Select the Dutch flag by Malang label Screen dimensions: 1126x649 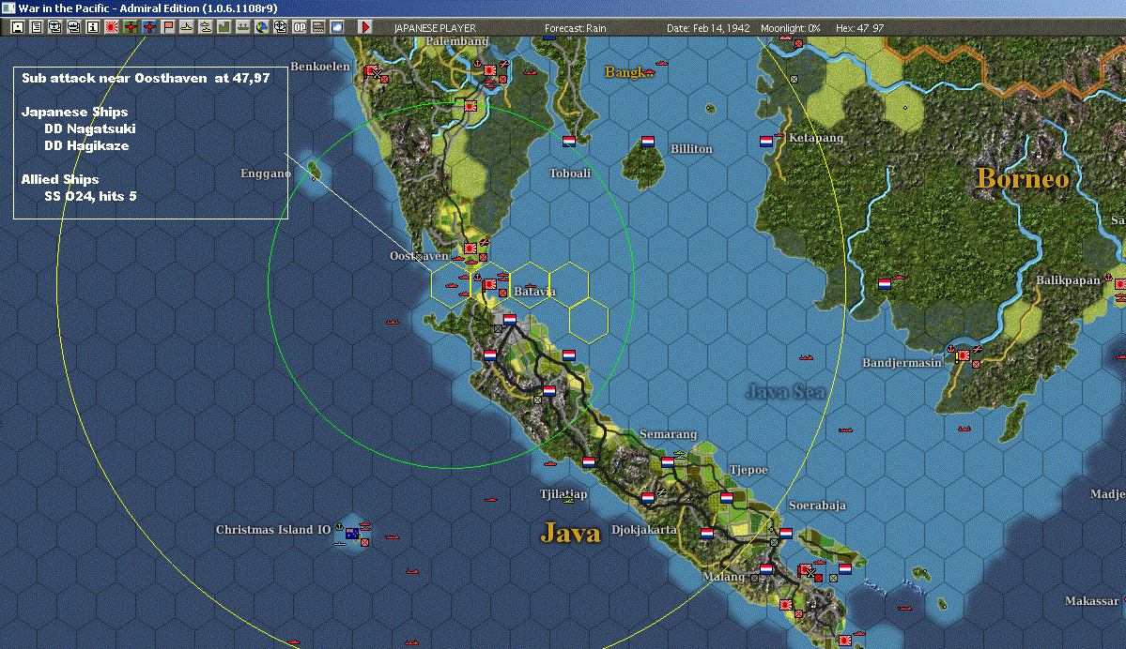(766, 569)
